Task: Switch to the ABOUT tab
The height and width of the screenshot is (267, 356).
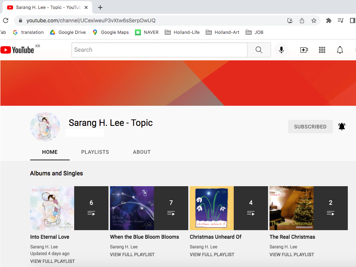Action: tap(142, 152)
